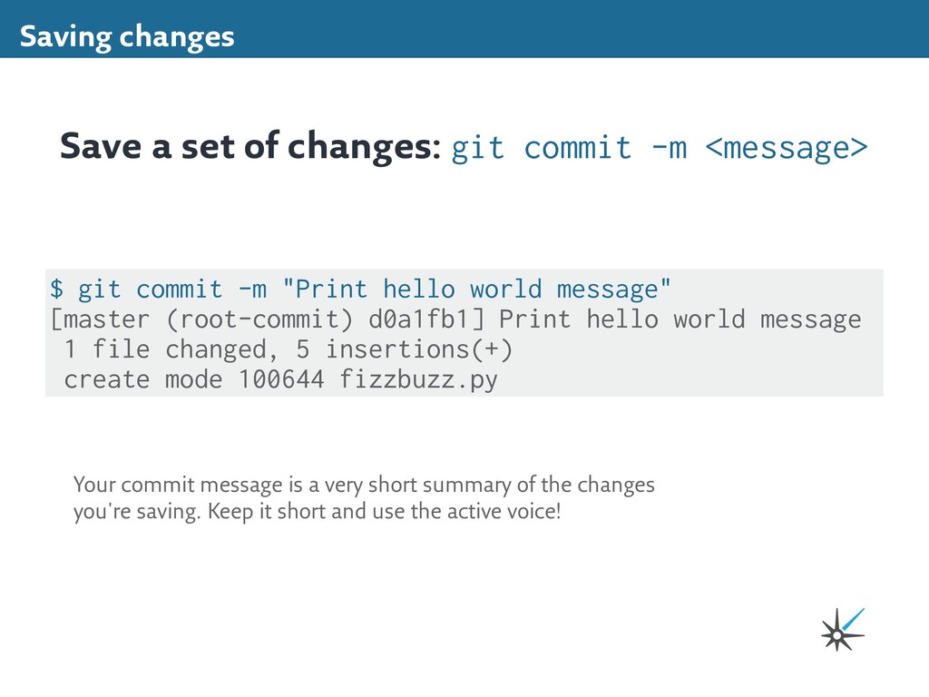
Task: Click the blue needle of compass logo
Action: 853,619
